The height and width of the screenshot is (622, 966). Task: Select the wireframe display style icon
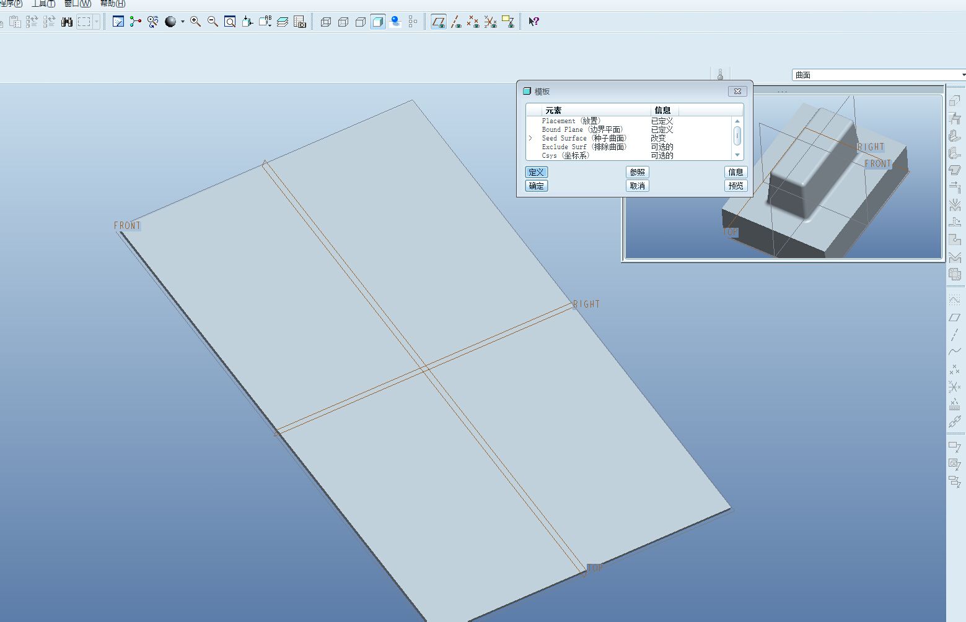(x=326, y=22)
